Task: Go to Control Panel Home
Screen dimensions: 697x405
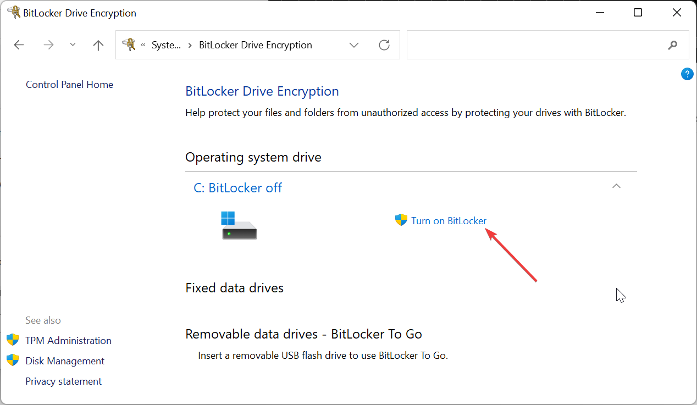Action: pos(69,84)
